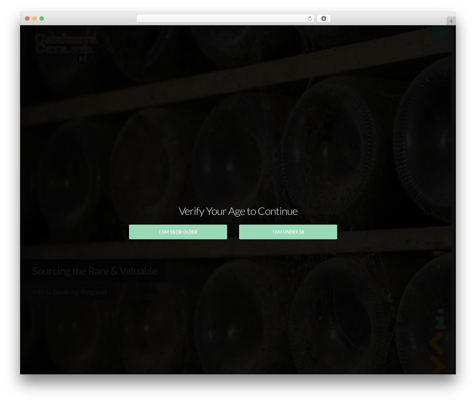Close window with red button

click(x=27, y=19)
